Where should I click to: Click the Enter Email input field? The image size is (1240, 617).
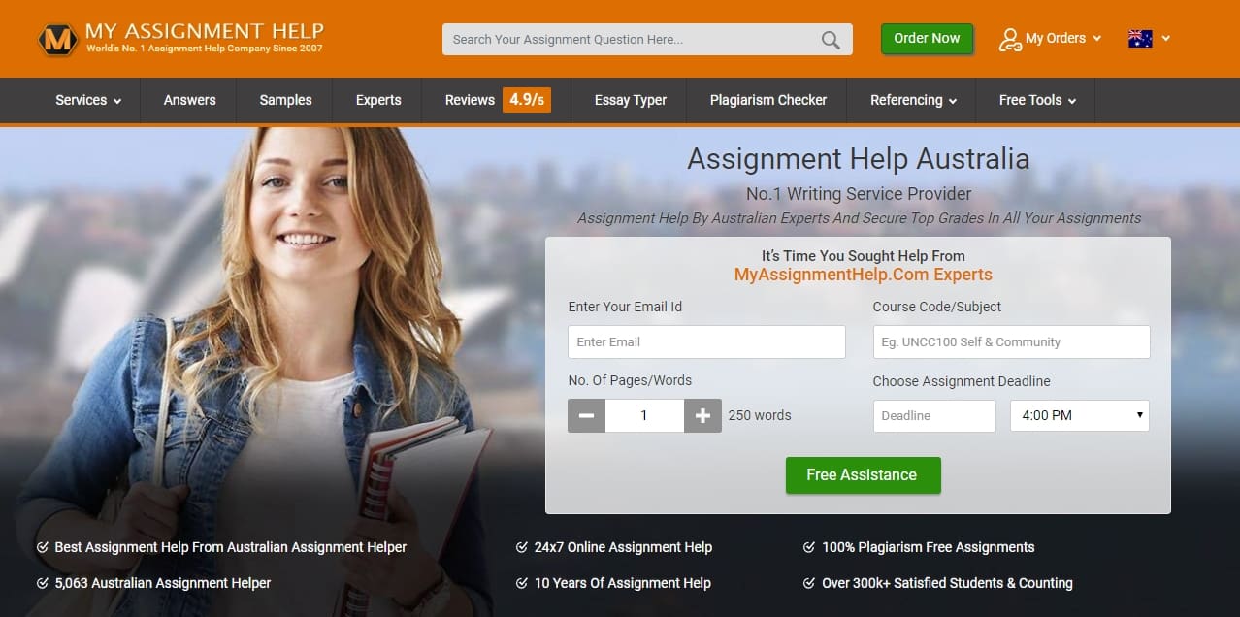coord(706,342)
